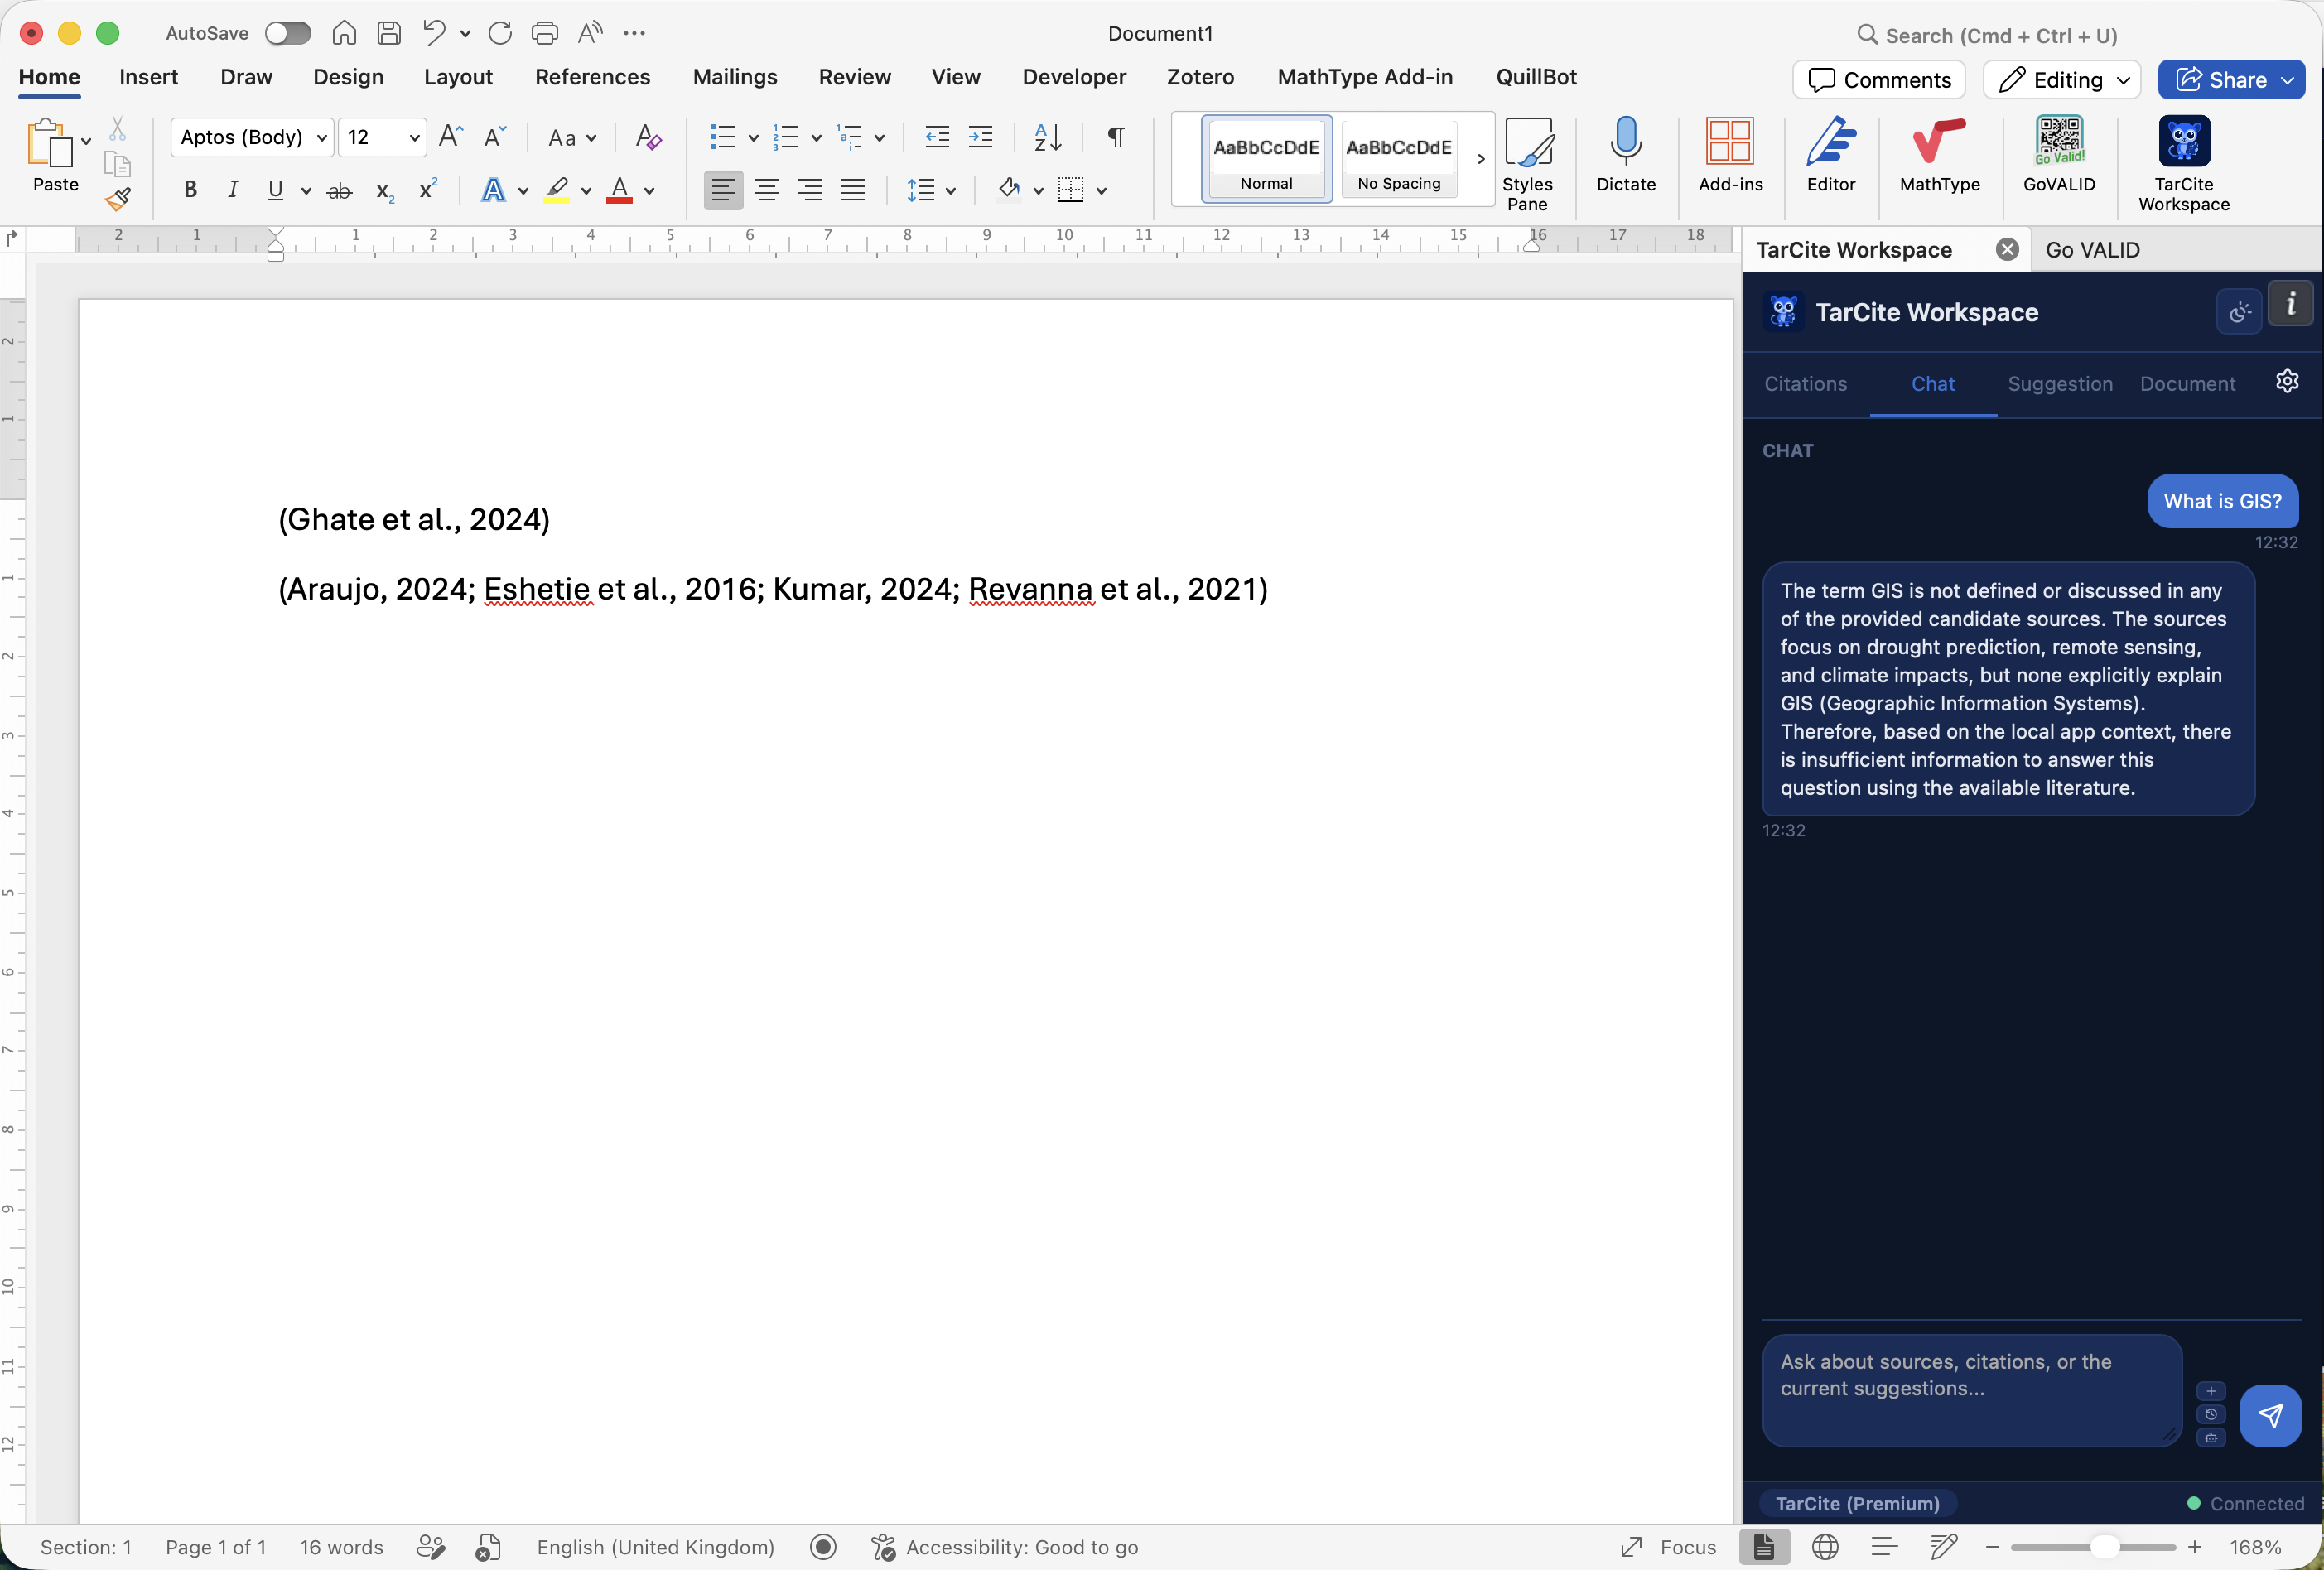Expand the bullets list dropdown arrow
The height and width of the screenshot is (1570, 2324).
pyautogui.click(x=753, y=138)
